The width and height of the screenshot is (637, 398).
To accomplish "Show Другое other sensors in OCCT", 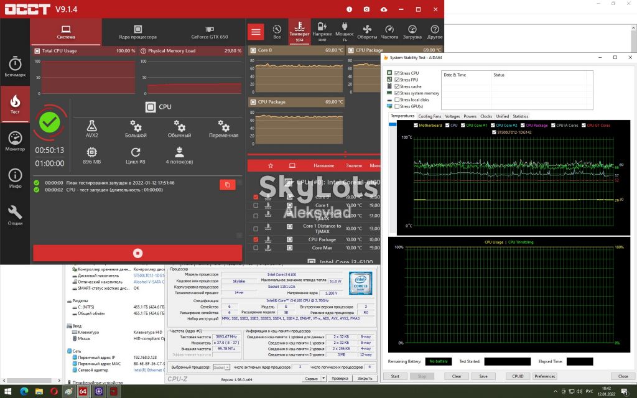I will [435, 32].
